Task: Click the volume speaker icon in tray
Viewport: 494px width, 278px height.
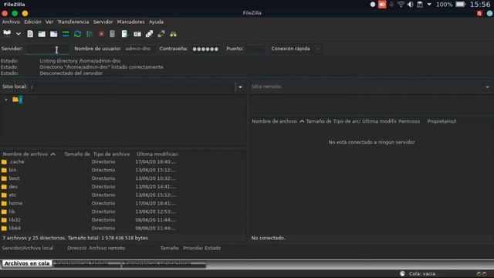Action: 411,5
